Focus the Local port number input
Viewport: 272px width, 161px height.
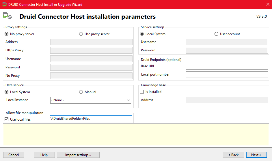[x=227, y=74]
